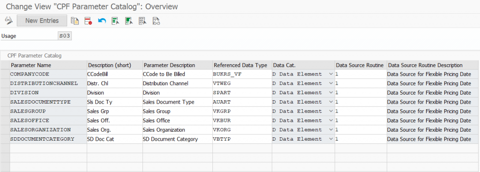480x172 pixels.
Task: Click the Delete entry icon
Action: click(89, 21)
